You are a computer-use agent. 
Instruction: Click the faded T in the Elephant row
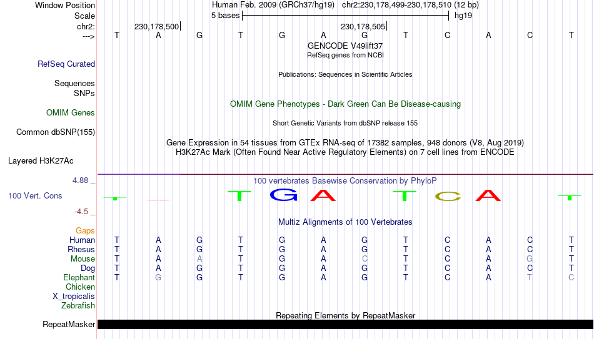[530, 278]
